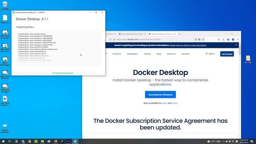This screenshot has height=144, width=256.
Task: Click the translation extension icon in the Firefox toolbar
Action: 228,40
